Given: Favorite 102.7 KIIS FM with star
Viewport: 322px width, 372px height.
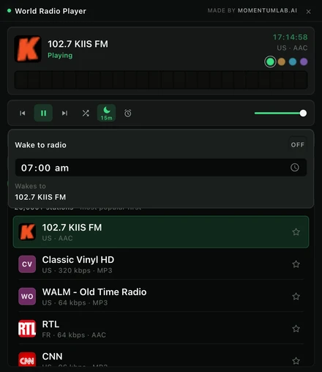Looking at the screenshot, I should click(x=296, y=232).
